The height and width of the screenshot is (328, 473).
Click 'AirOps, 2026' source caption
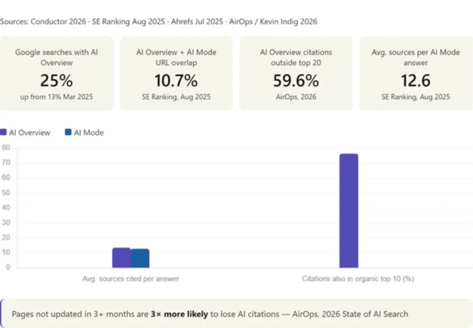point(296,97)
